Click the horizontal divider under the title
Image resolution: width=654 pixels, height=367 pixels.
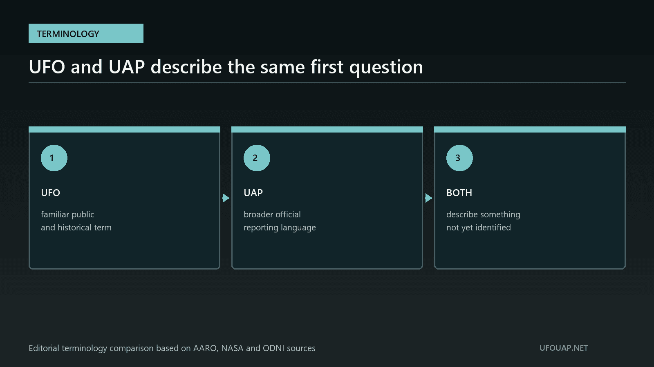pyautogui.click(x=327, y=83)
